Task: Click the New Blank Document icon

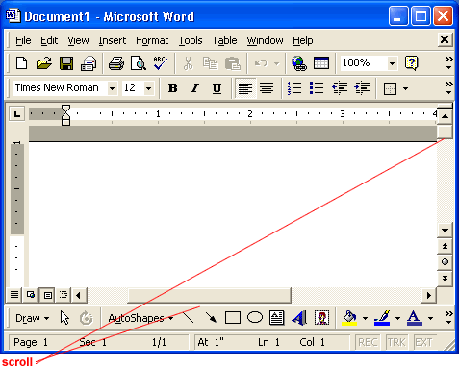Action: pyautogui.click(x=21, y=63)
